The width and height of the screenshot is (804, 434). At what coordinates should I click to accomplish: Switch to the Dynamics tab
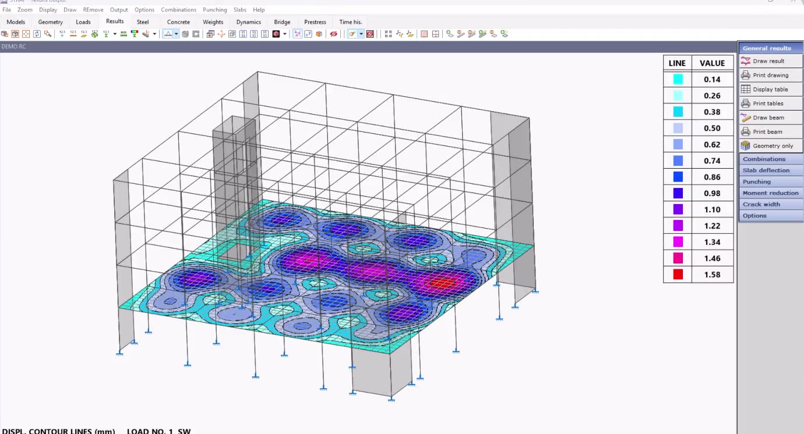[x=249, y=22]
